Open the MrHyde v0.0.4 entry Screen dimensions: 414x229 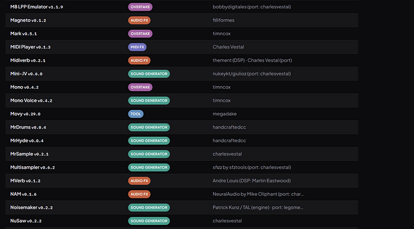(x=26, y=141)
